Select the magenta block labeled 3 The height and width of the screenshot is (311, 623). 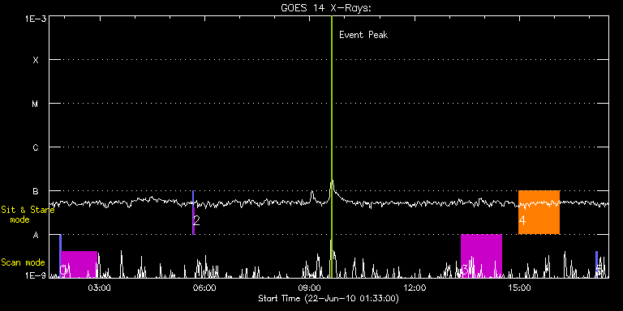coord(481,256)
